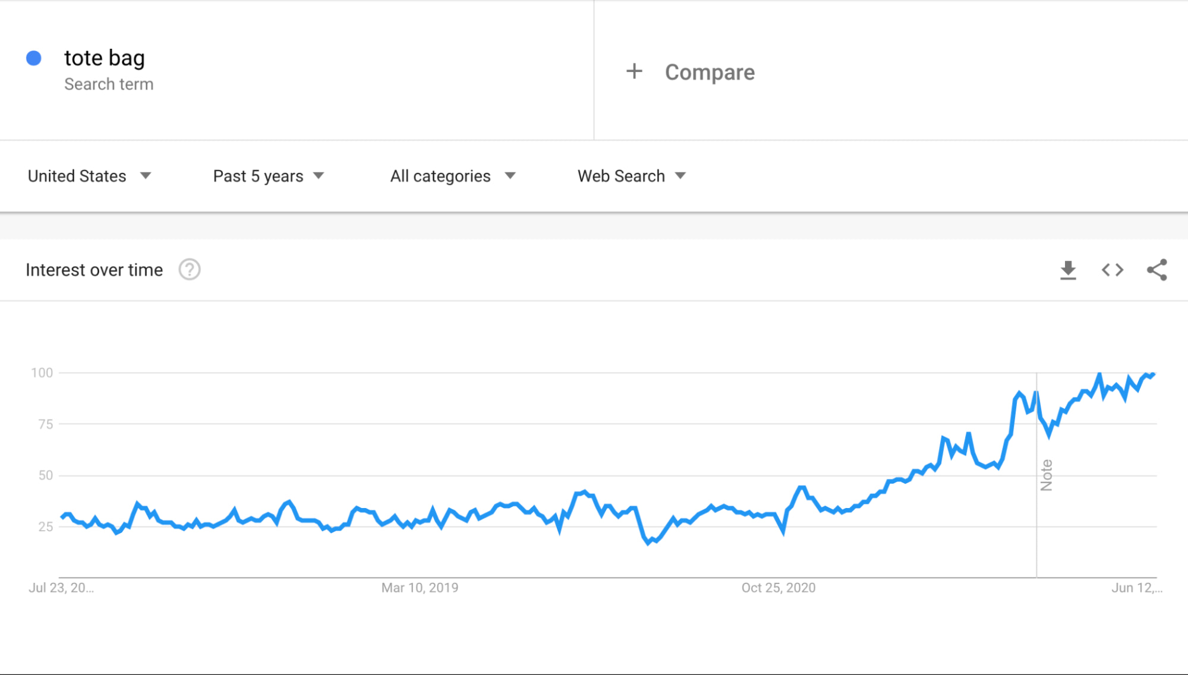The width and height of the screenshot is (1188, 675).
Task: Open the All categories dropdown
Action: tap(452, 176)
